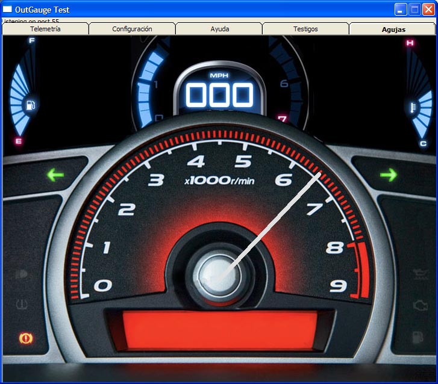Click the tachometer needle center hub
The height and width of the screenshot is (384, 438).
coord(219,276)
